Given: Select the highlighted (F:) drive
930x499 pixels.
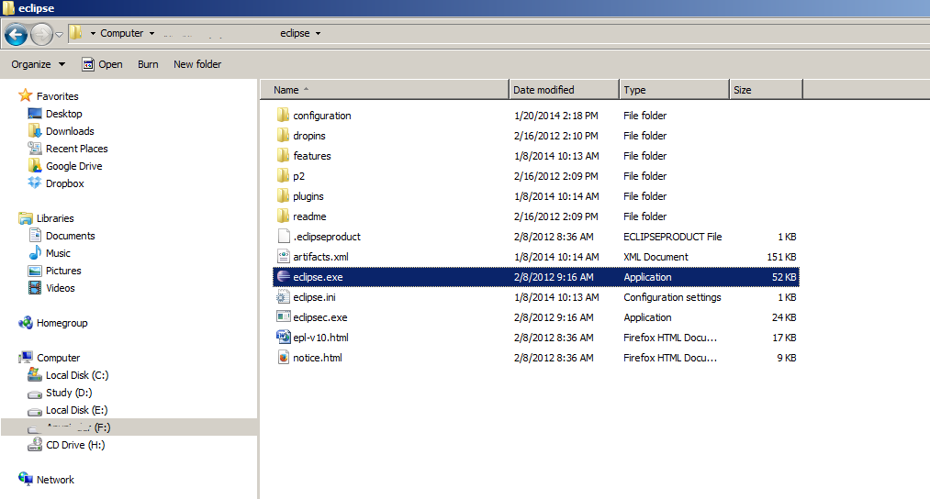Looking at the screenshot, I should (x=129, y=427).
